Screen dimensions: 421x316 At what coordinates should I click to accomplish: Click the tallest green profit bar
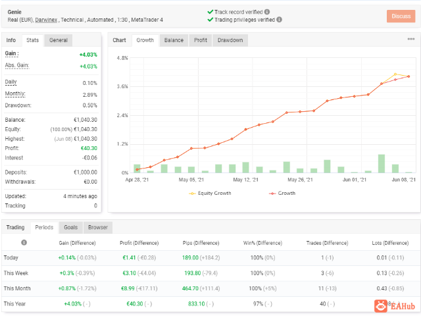click(382, 163)
